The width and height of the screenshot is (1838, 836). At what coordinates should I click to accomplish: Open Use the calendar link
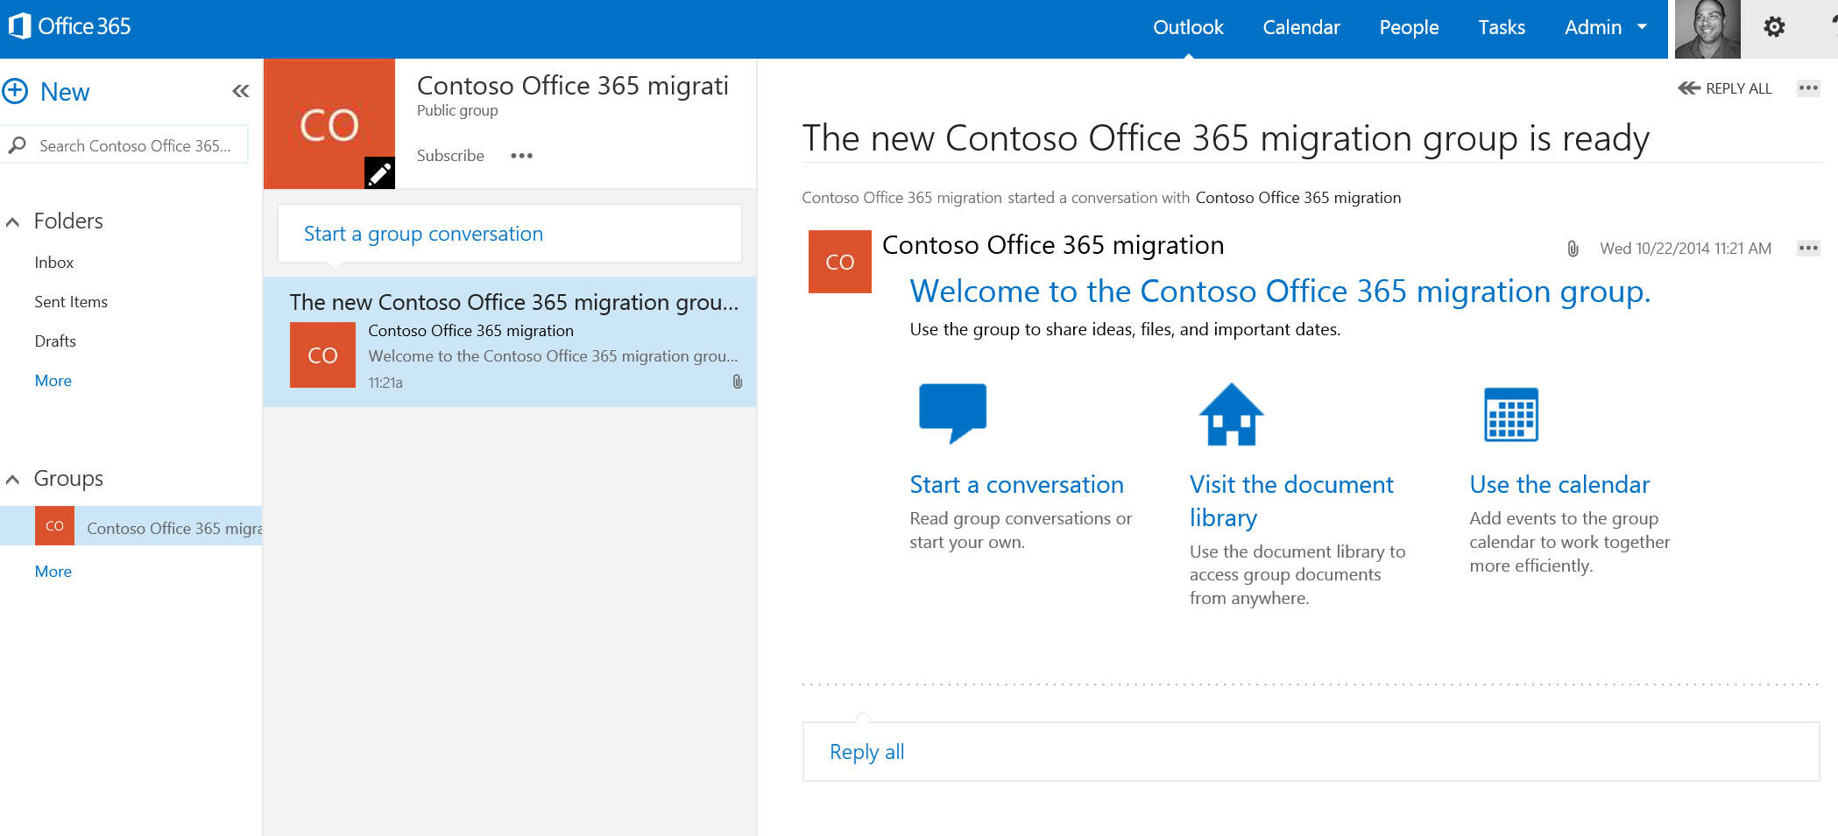(x=1559, y=484)
